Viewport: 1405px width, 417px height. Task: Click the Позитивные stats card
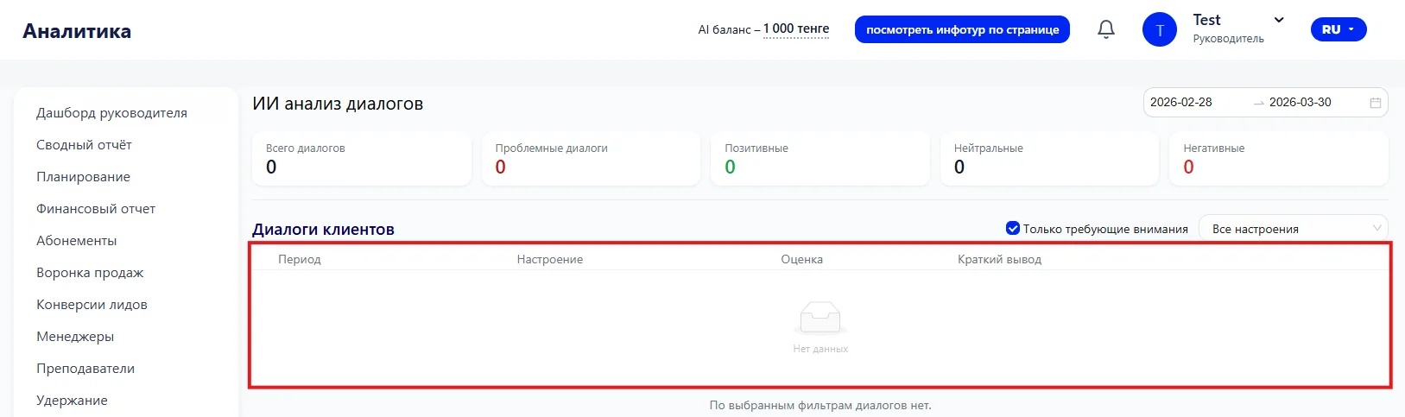pyautogui.click(x=820, y=158)
